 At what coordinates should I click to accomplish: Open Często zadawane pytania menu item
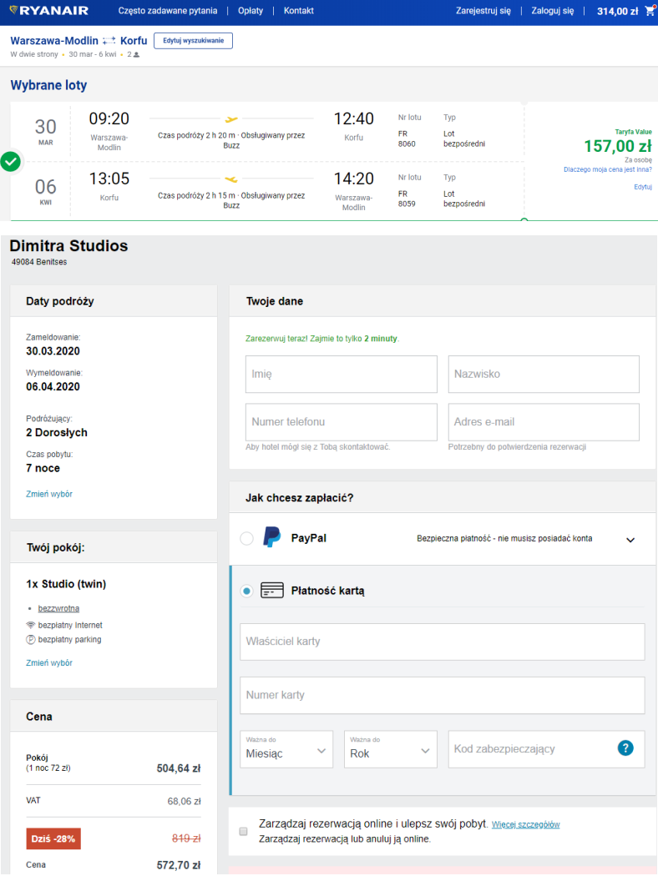tap(168, 11)
